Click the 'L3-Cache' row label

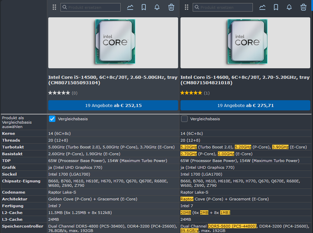tap(12, 219)
